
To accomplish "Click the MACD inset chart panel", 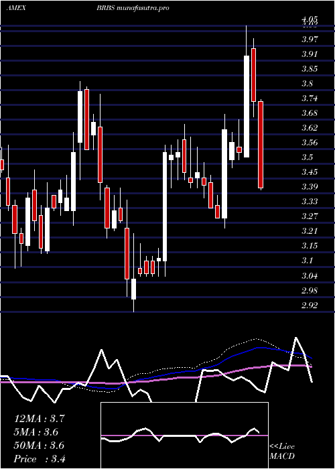I will 184,435.
